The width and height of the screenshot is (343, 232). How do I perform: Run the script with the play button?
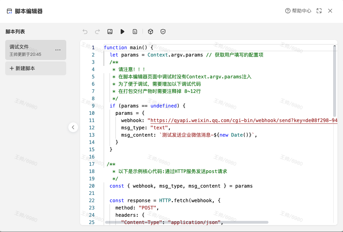point(122,32)
